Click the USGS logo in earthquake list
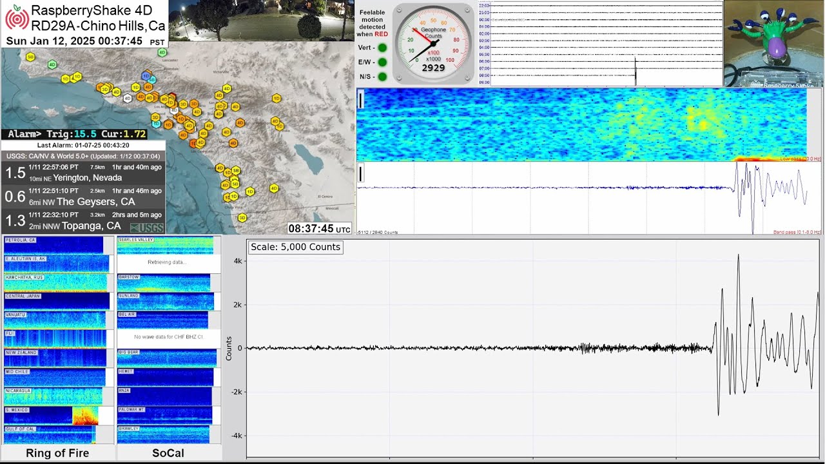This screenshot has height=464, width=825. pos(146,227)
